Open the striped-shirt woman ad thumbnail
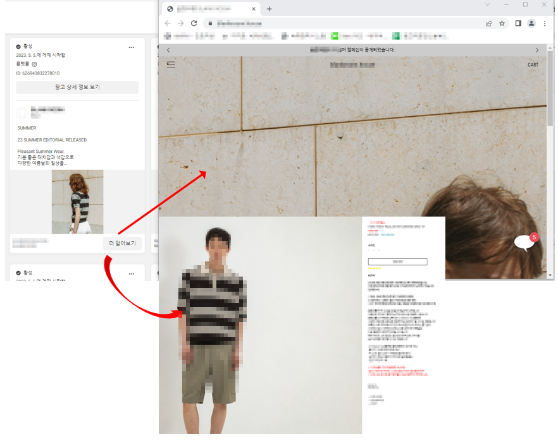 point(78,201)
